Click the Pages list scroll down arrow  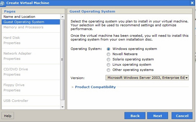click(63, 107)
